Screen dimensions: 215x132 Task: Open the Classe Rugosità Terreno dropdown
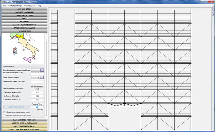point(35,77)
